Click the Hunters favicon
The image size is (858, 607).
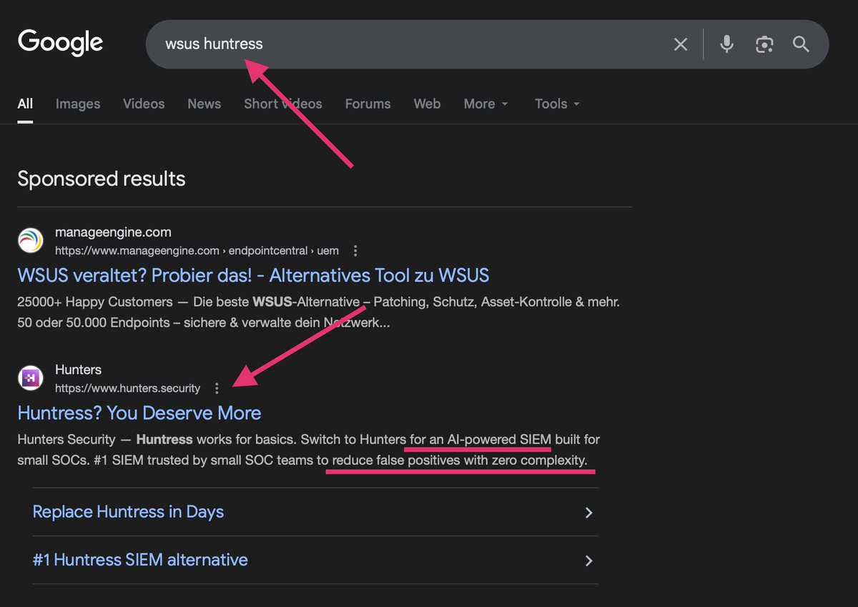[x=31, y=378]
